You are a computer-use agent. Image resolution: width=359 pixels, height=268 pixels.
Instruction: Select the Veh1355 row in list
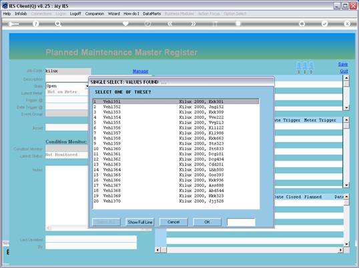coord(176,123)
